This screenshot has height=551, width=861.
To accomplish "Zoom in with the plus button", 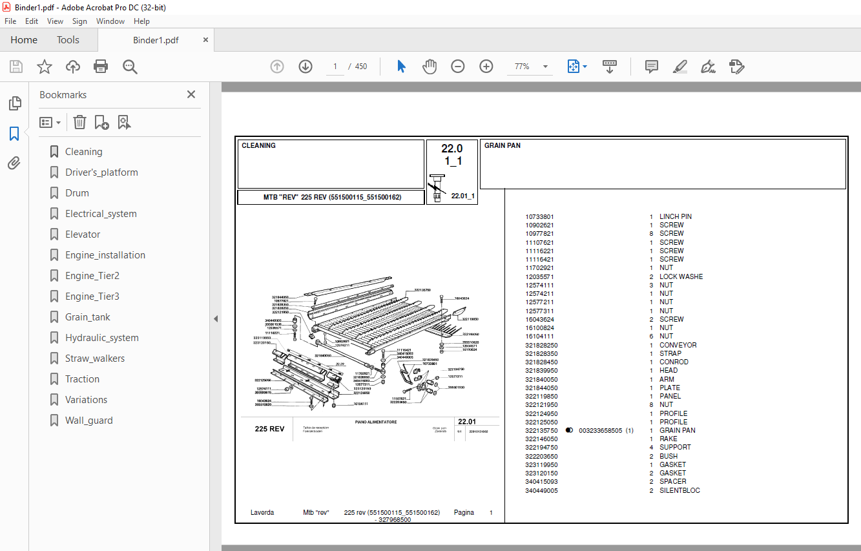I will click(x=486, y=67).
